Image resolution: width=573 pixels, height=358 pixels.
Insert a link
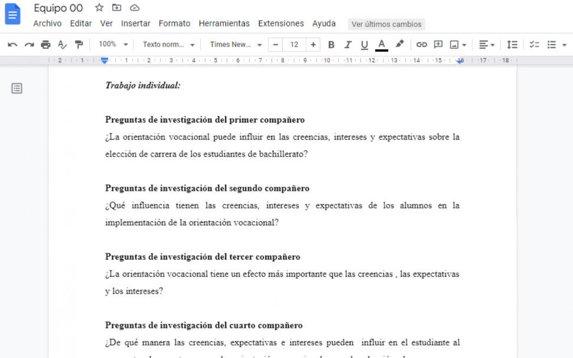(x=421, y=44)
